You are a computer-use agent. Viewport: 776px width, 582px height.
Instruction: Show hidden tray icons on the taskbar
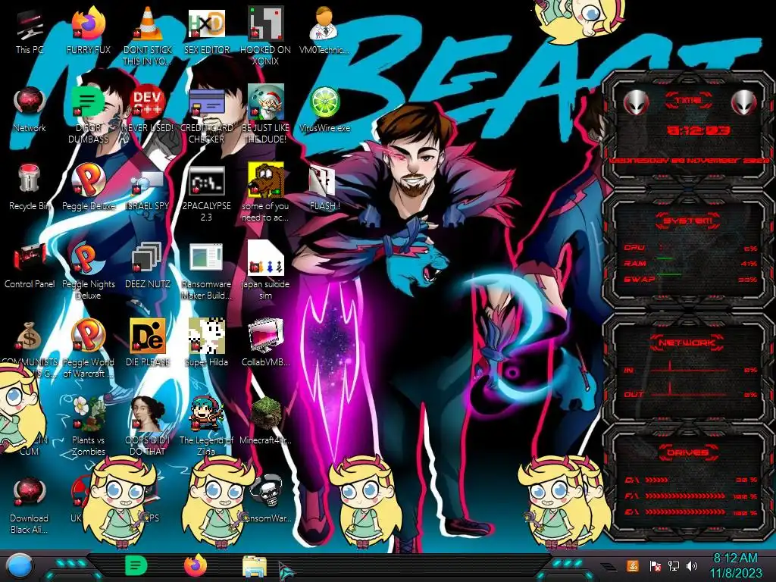(609, 567)
